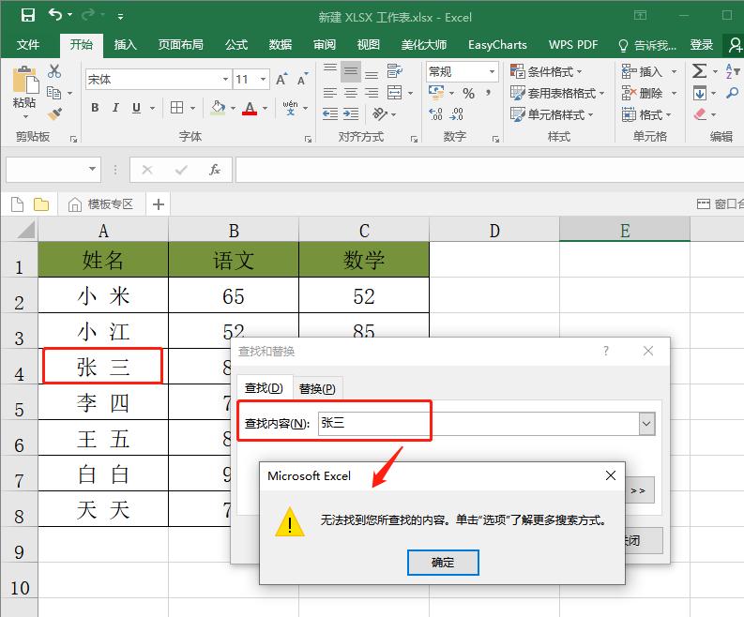This screenshot has width=744, height=617.
Task: Center text horizontally
Action: tap(351, 93)
